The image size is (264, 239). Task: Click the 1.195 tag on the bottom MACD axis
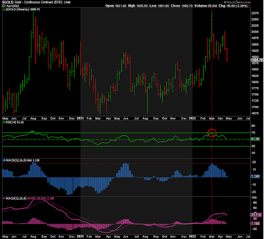[x=255, y=224]
